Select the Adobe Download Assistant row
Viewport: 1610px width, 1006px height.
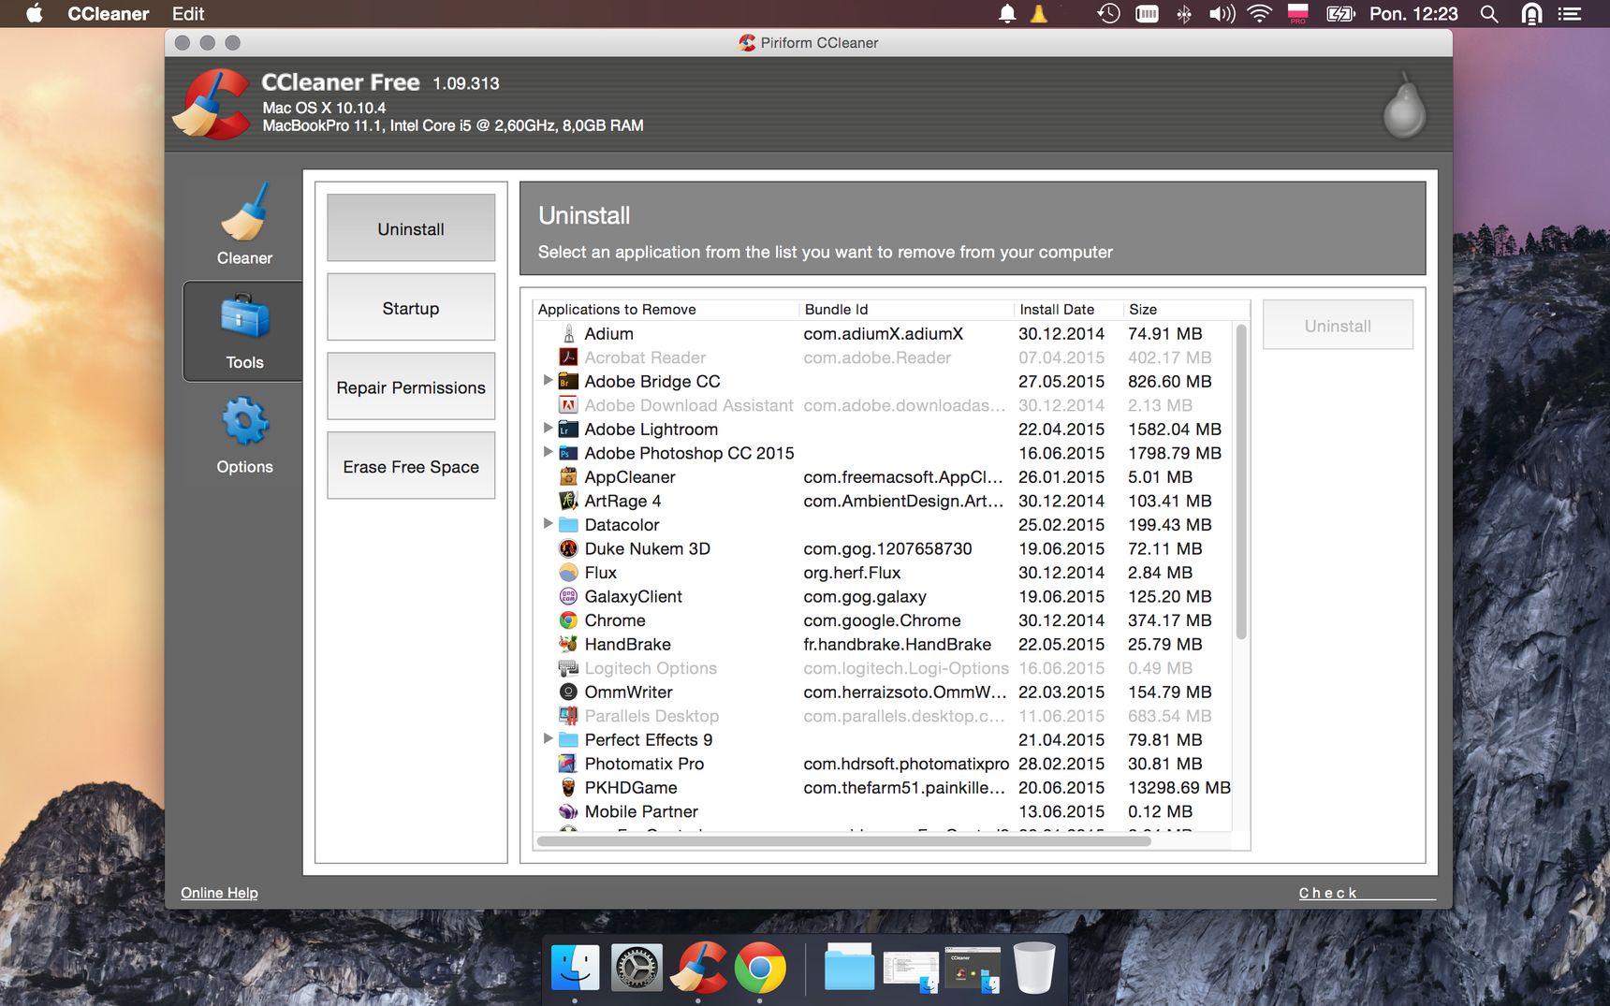(883, 405)
